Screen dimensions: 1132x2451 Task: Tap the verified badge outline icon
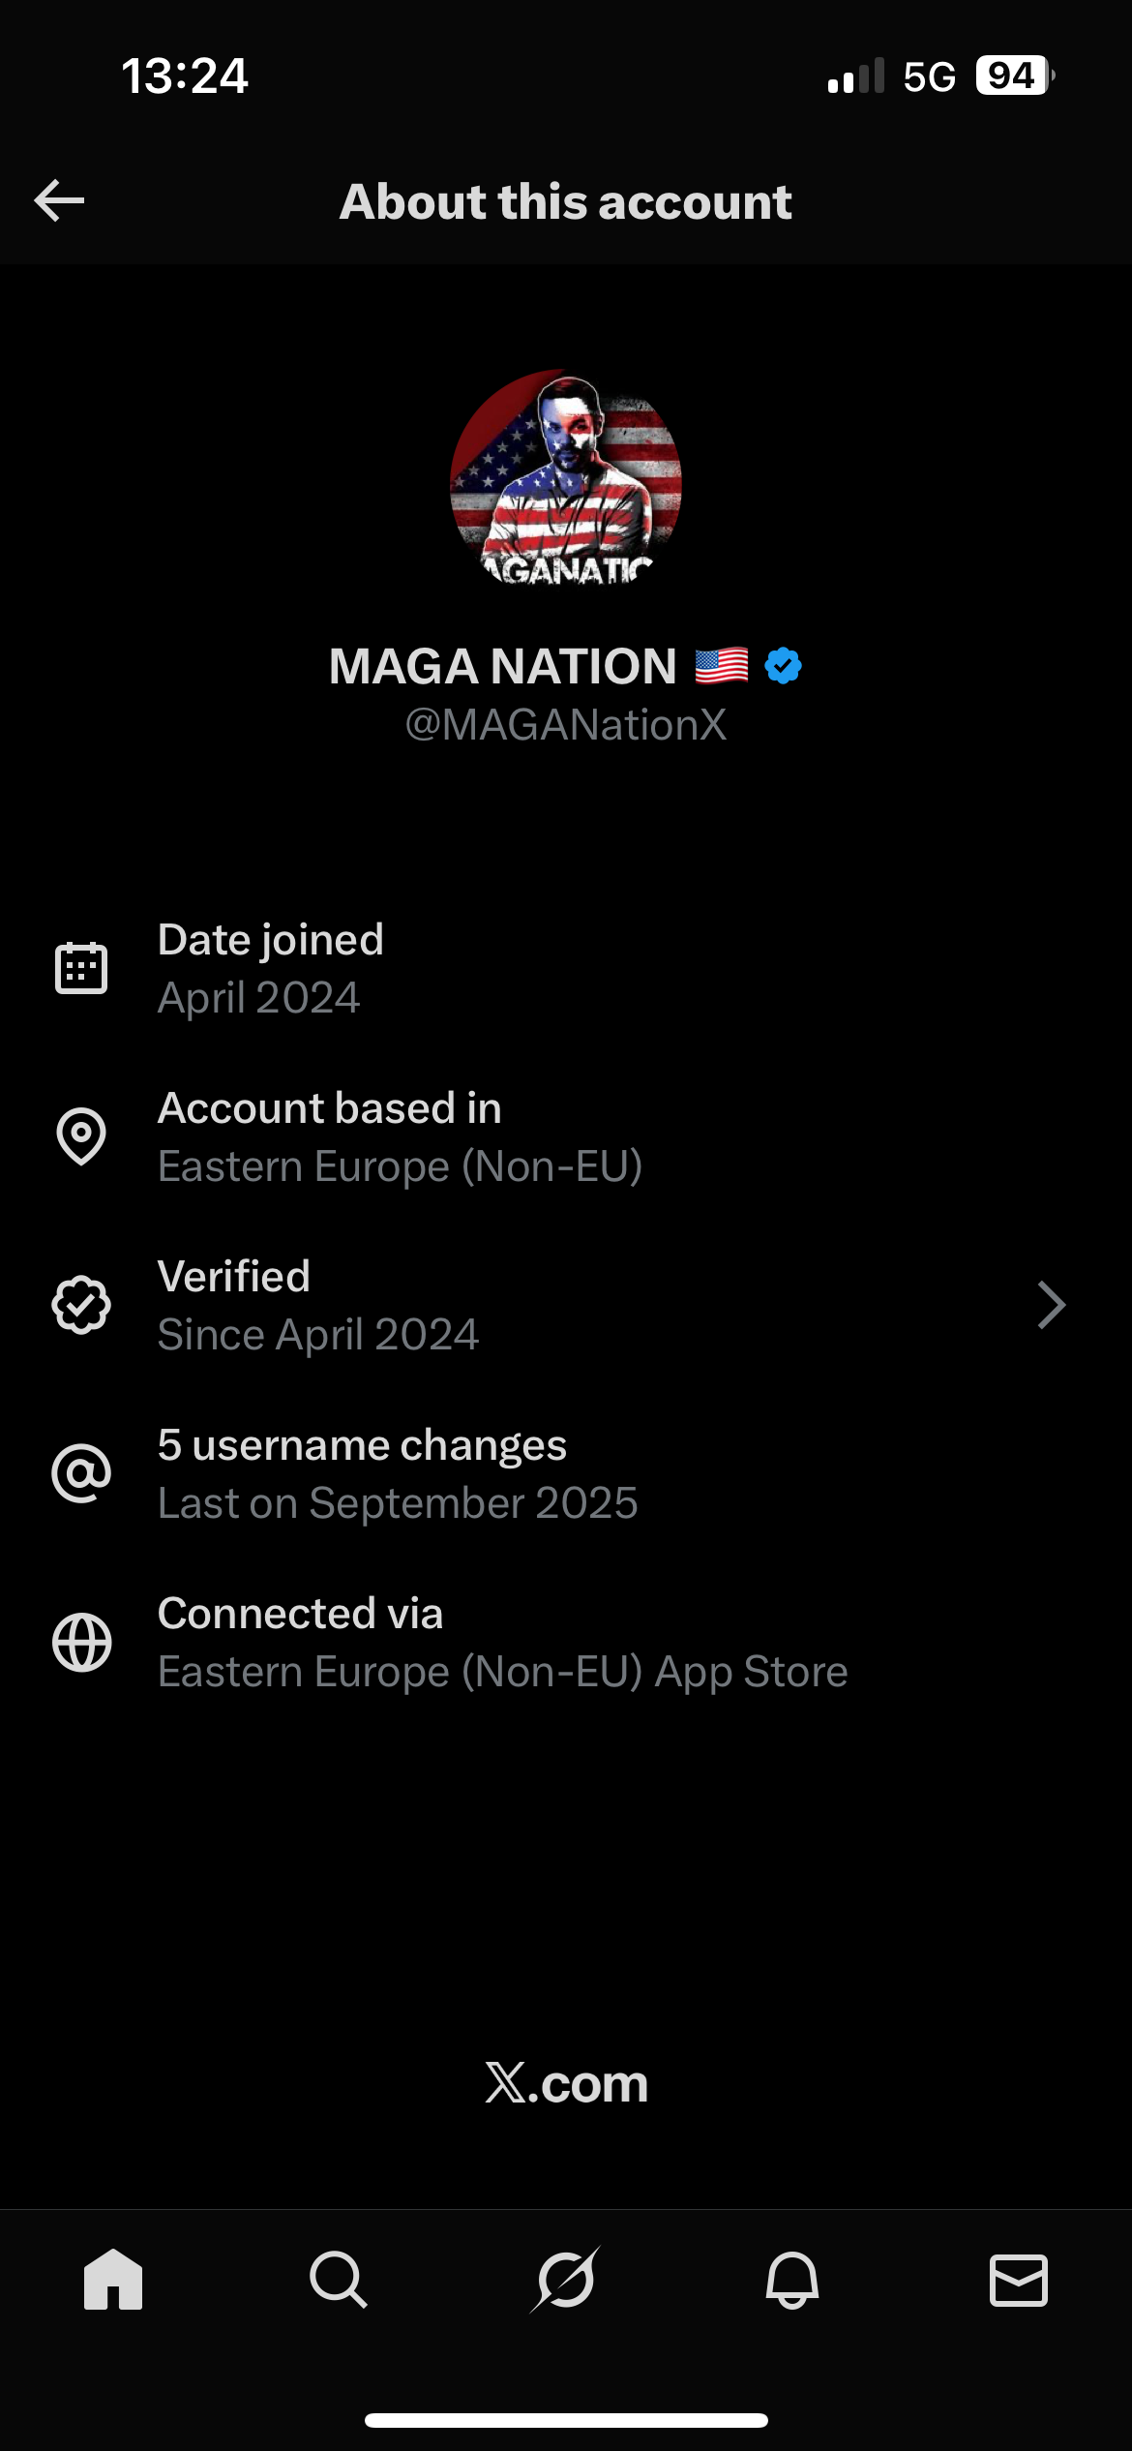pyautogui.click(x=81, y=1305)
